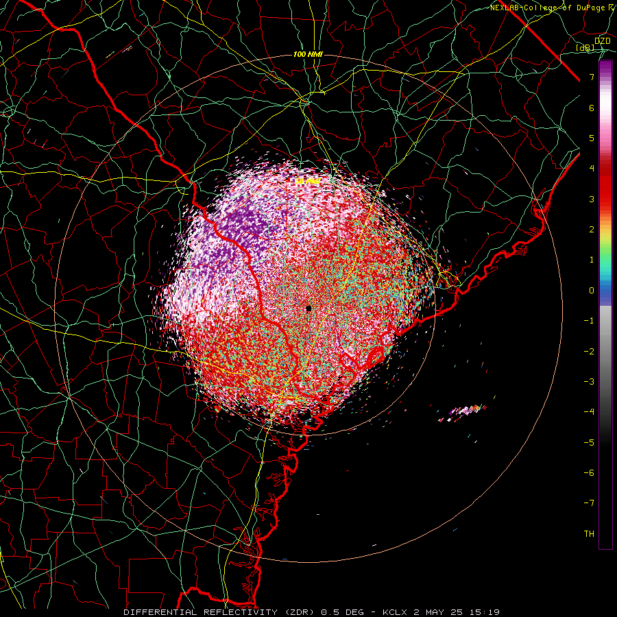Click the "TH" threshold label on the scale

point(589,534)
